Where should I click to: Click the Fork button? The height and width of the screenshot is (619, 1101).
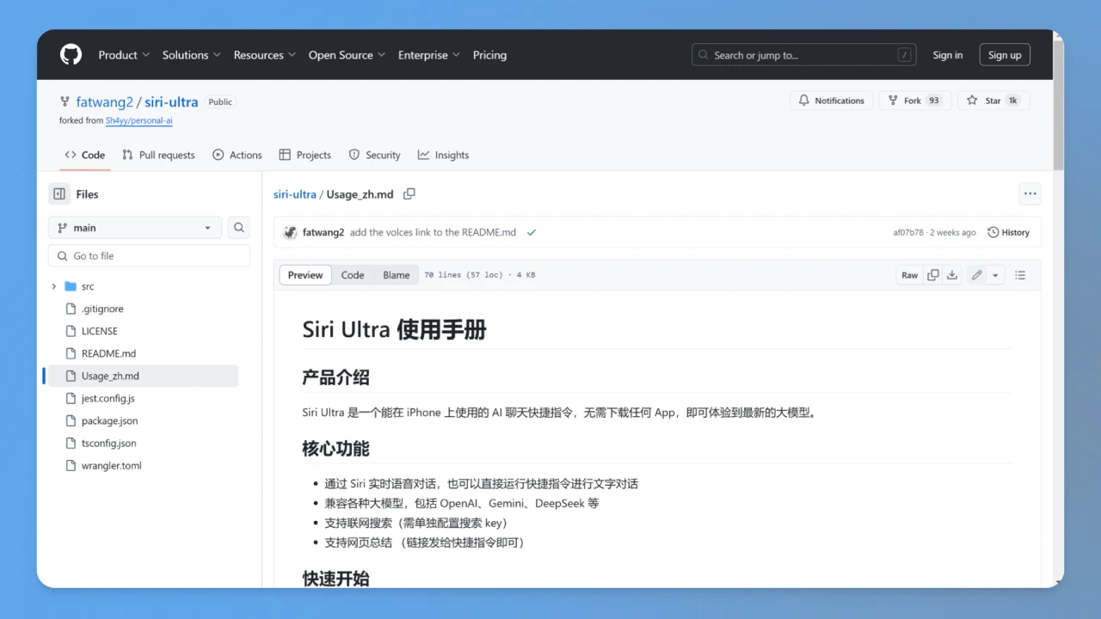tap(914, 101)
